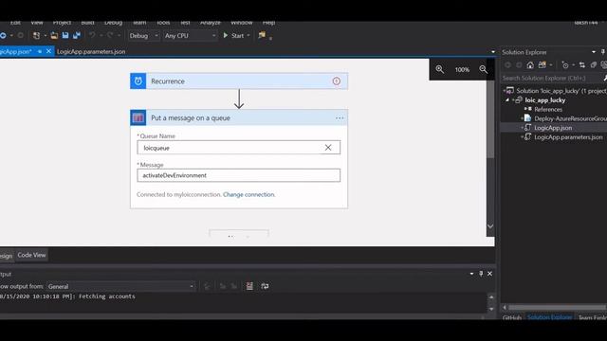Click the Redo toolbar icon
This screenshot has width=607, height=341.
coord(110,36)
